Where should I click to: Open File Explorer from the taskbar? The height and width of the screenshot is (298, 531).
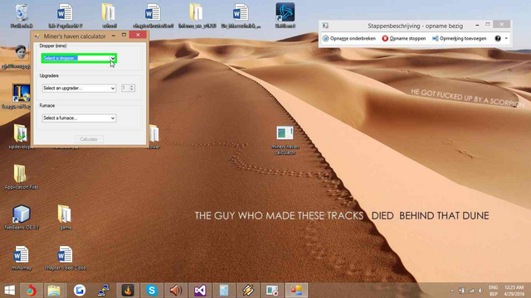pos(54,291)
